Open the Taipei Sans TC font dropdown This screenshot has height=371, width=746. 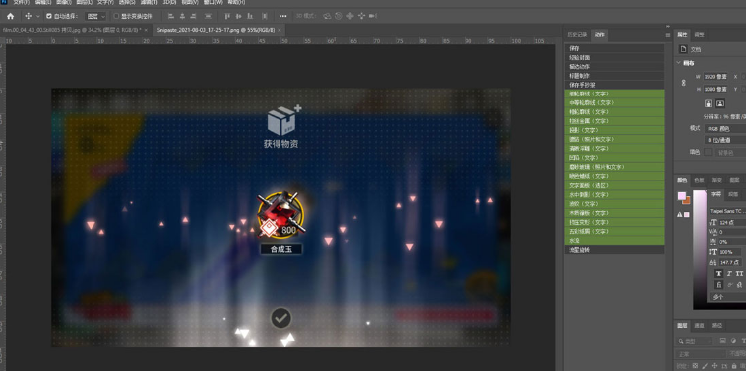(x=727, y=210)
